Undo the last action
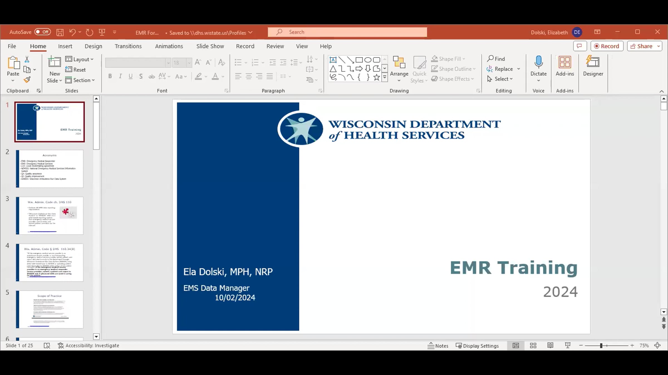This screenshot has width=668, height=375. (x=72, y=32)
